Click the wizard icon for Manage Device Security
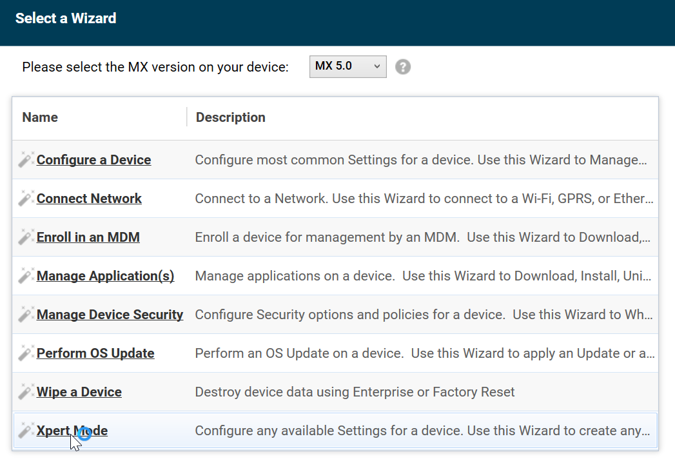675x470 pixels. click(26, 314)
